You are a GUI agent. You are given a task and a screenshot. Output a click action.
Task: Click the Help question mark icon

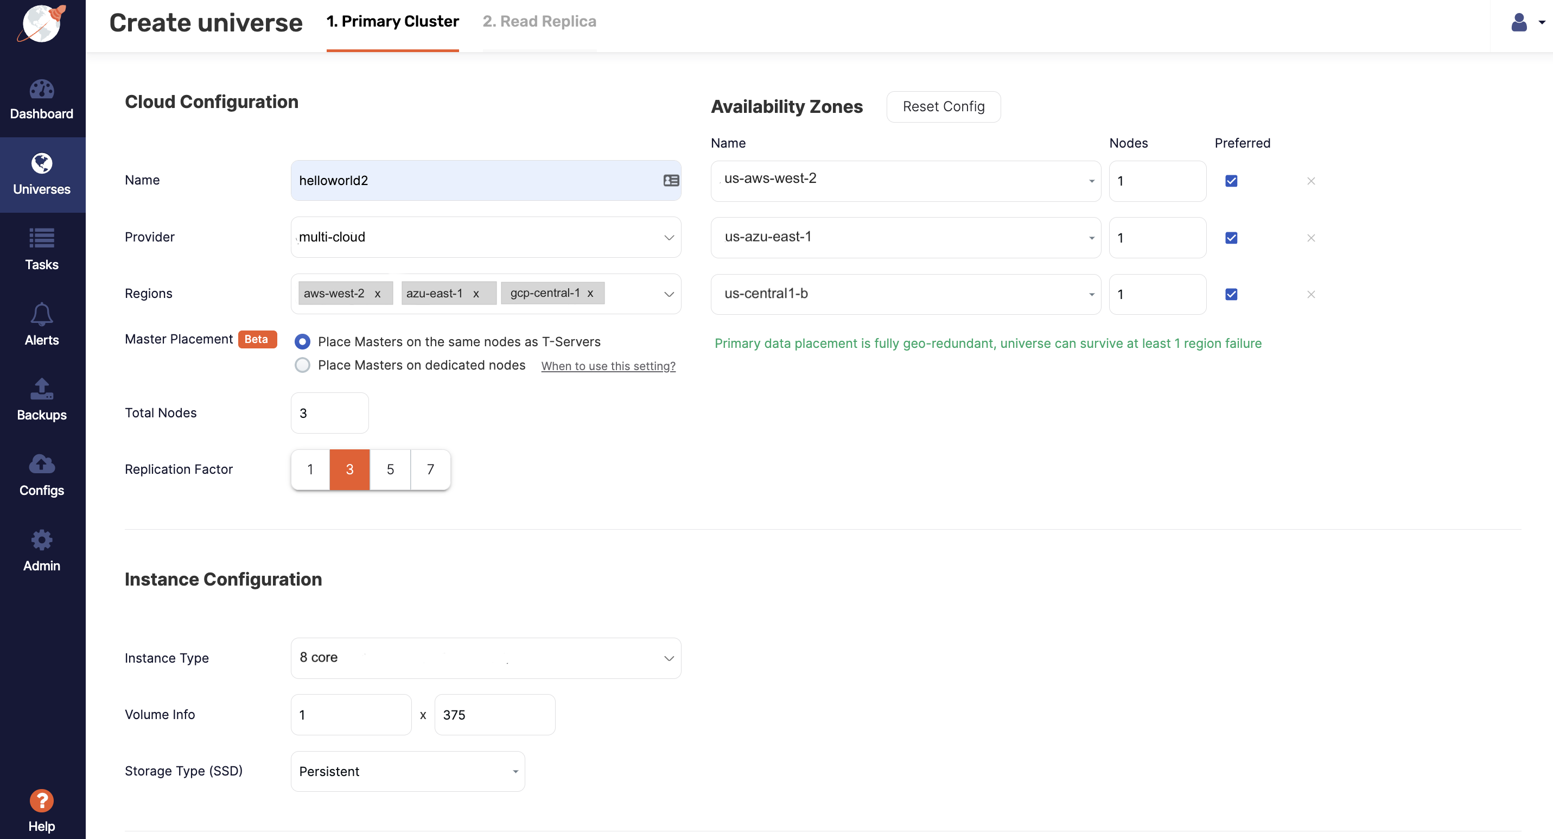tap(42, 800)
